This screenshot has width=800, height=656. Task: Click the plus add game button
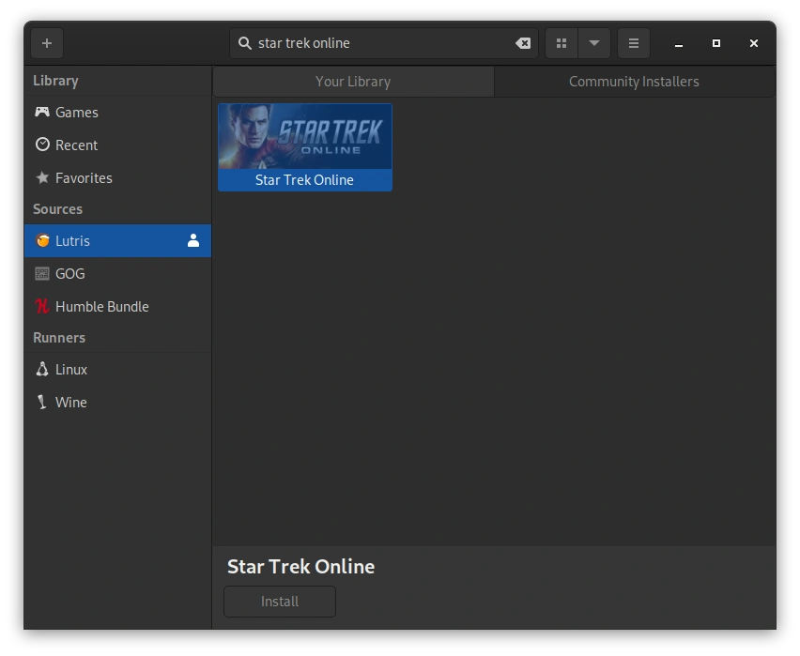click(x=47, y=43)
